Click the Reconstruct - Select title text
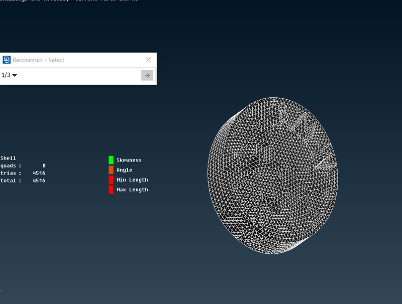Screen dimensions: 402x304 pyautogui.click(x=39, y=60)
